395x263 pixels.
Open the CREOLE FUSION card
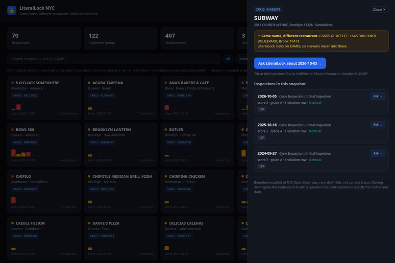point(44,238)
